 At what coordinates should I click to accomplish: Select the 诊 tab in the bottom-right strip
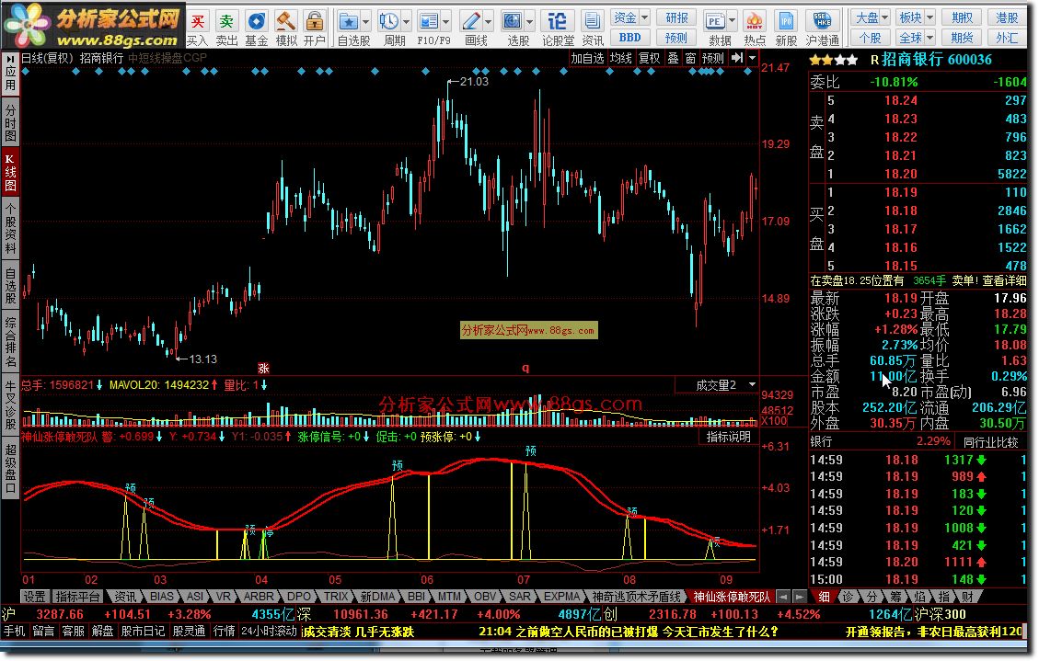point(848,596)
